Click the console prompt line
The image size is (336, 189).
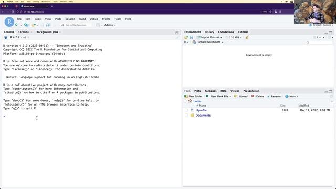[91, 116]
